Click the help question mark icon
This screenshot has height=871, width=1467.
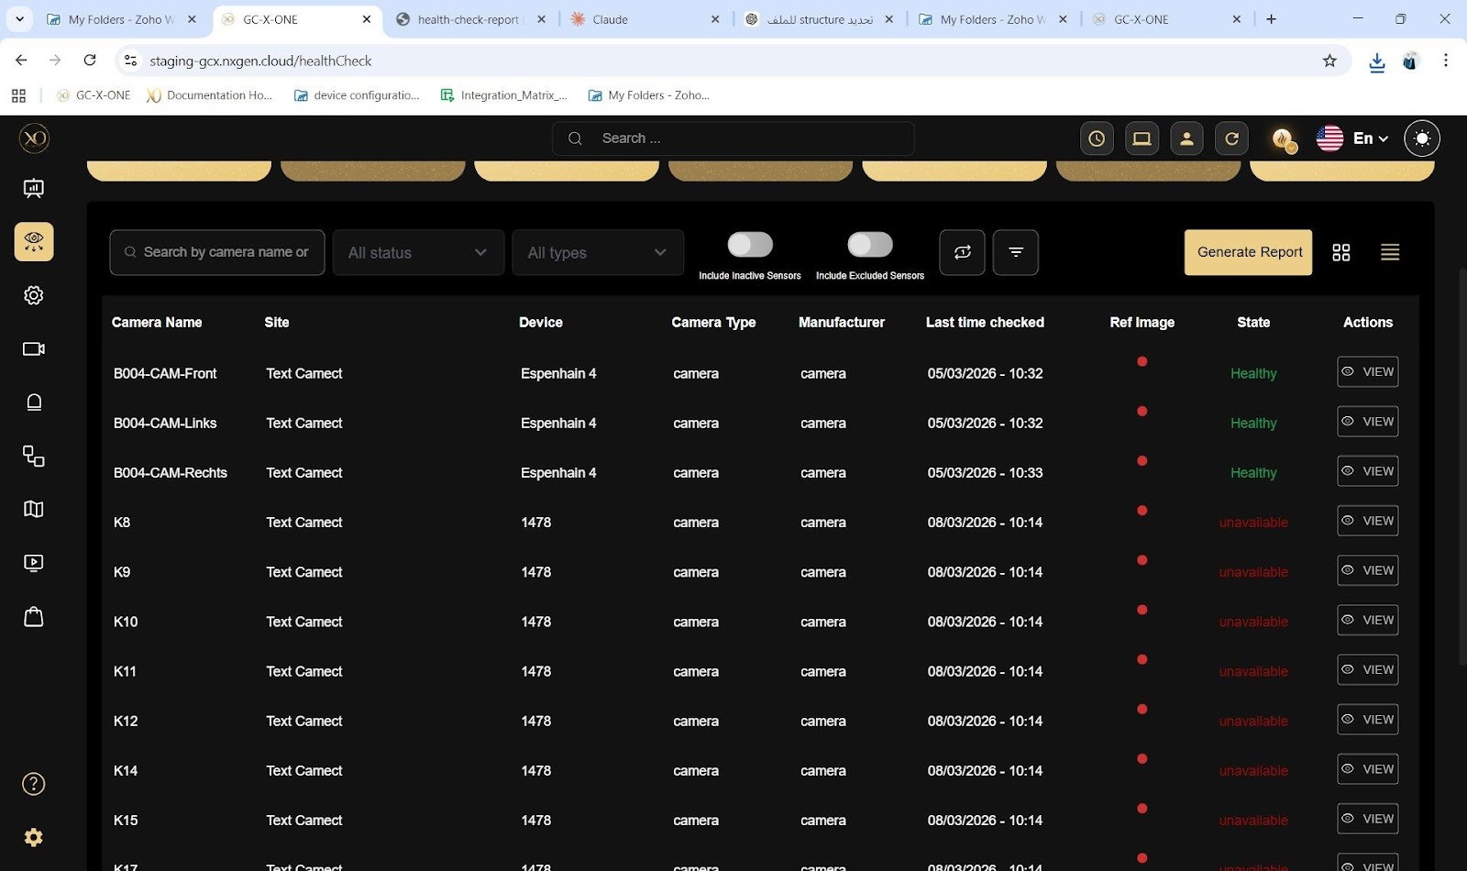[34, 784]
